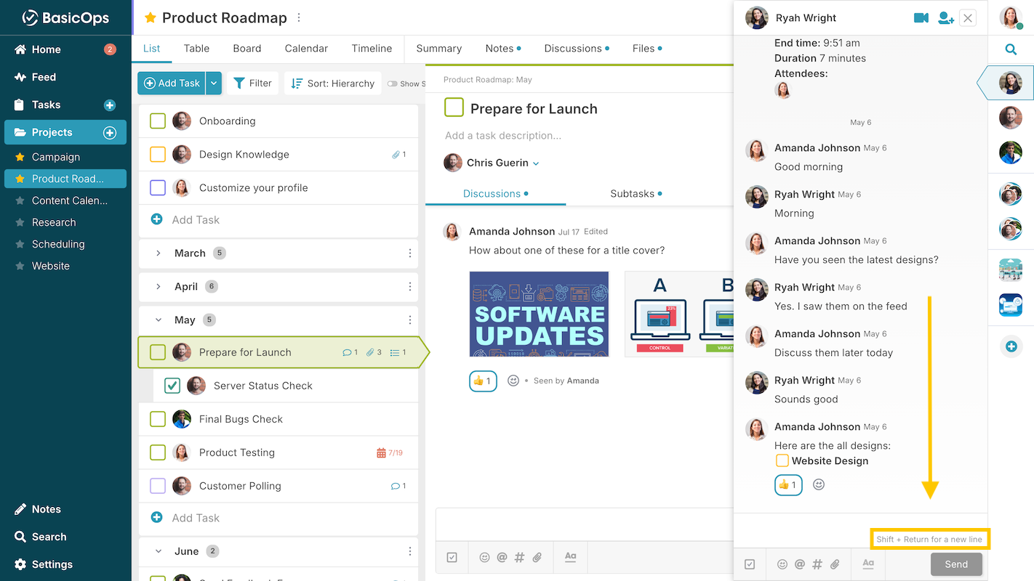
Task: Check the Final Bugs Check task checkbox
Action: 158,419
